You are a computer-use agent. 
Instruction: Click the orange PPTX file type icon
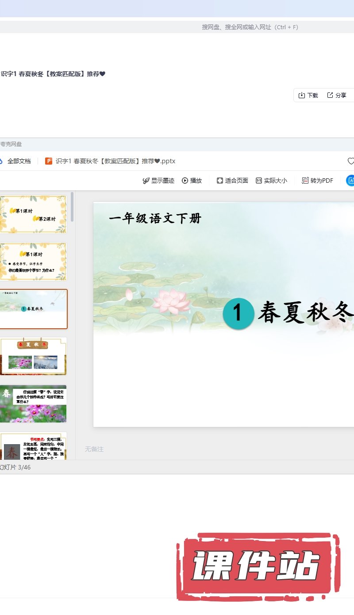49,161
